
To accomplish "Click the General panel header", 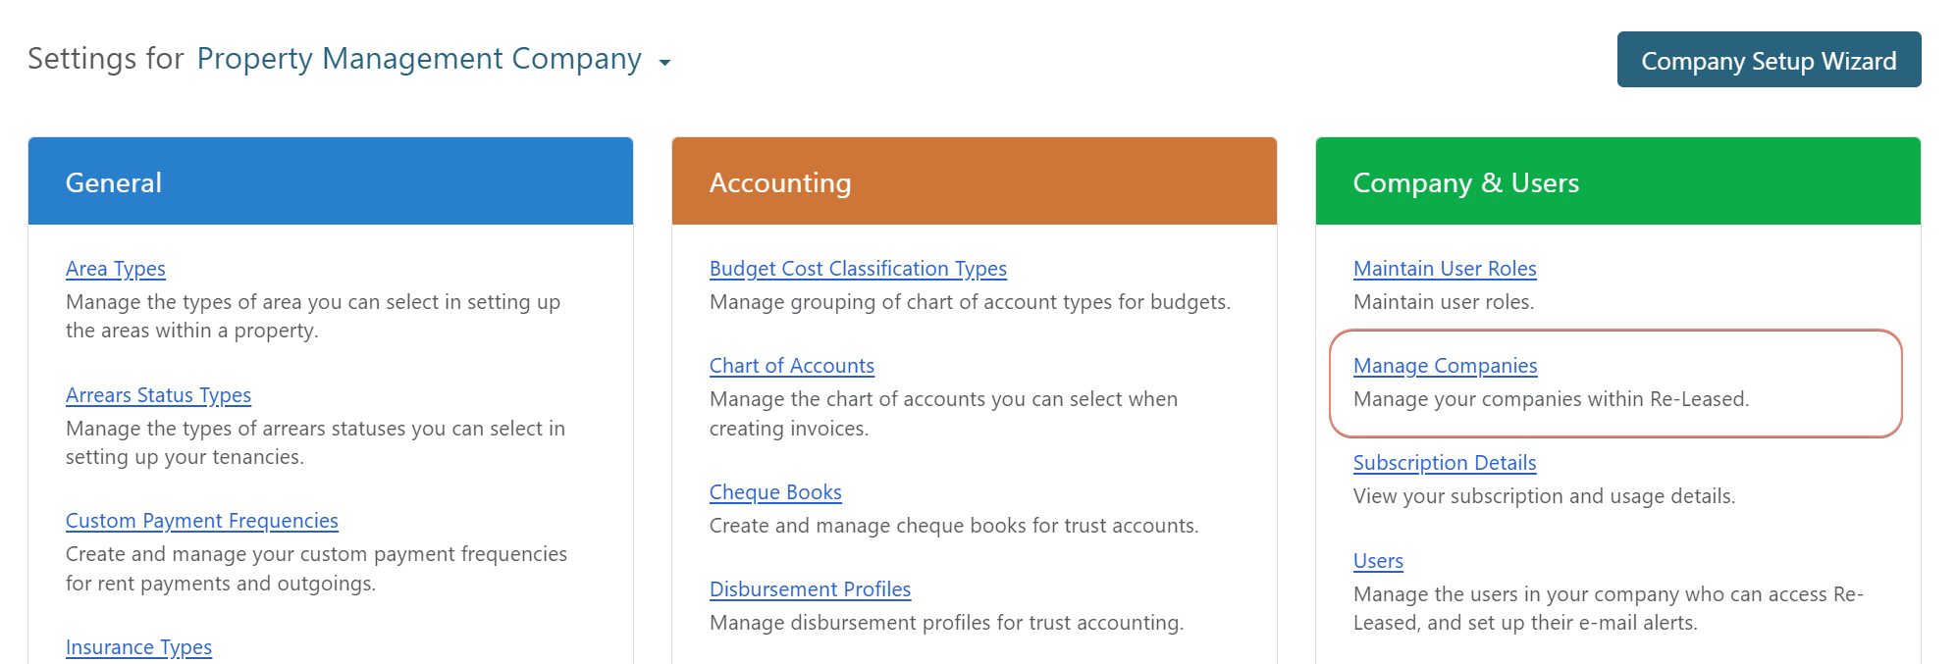I will point(330,182).
